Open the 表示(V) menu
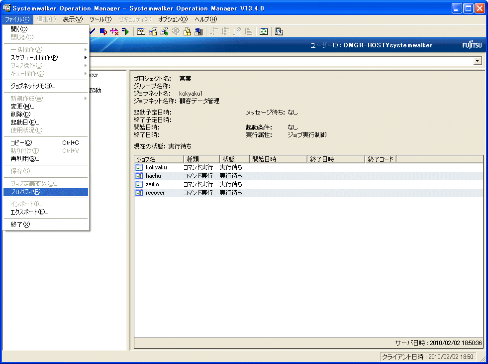The image size is (488, 364). pyautogui.click(x=73, y=19)
